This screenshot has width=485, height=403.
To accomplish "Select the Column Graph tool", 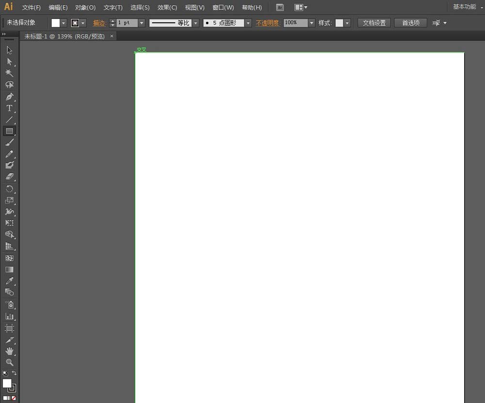I will (9, 316).
